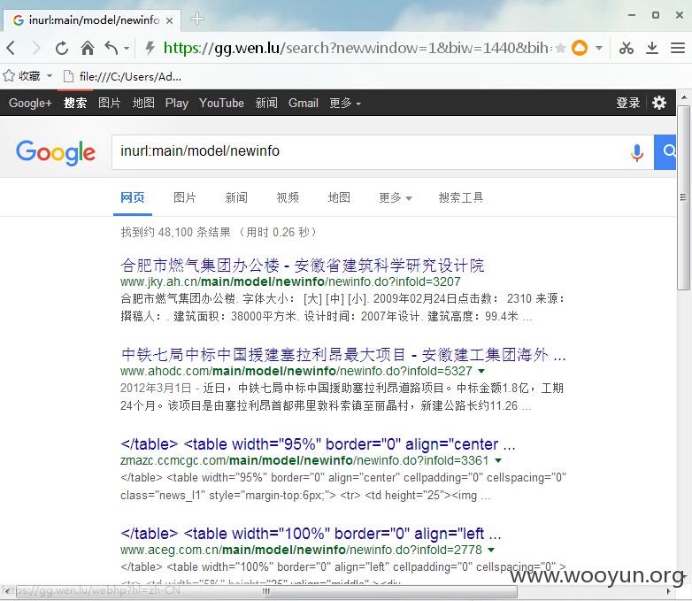Switch to 视频 results tab
The image size is (692, 601).
[x=288, y=198]
